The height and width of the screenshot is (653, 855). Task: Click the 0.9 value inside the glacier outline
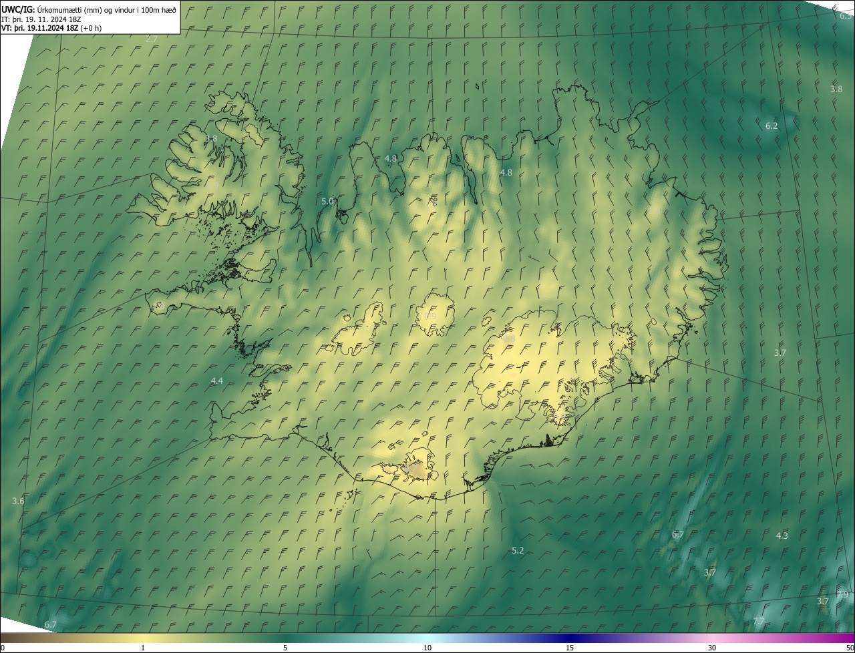[x=431, y=316]
